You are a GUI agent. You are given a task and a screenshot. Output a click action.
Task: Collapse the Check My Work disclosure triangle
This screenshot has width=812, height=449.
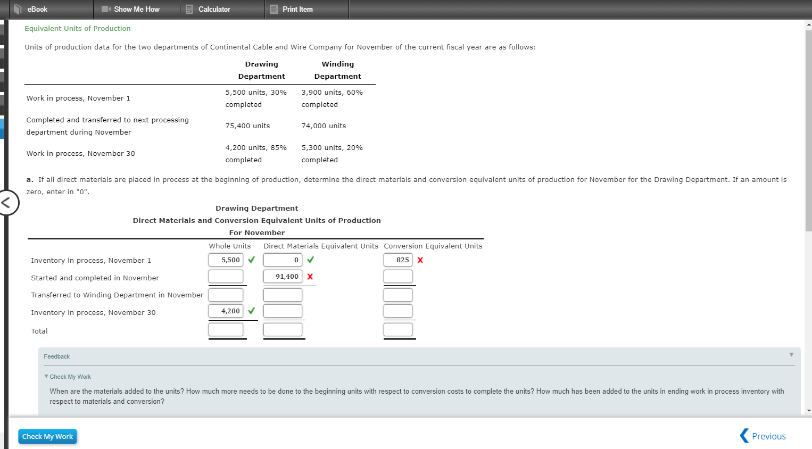pyautogui.click(x=46, y=376)
